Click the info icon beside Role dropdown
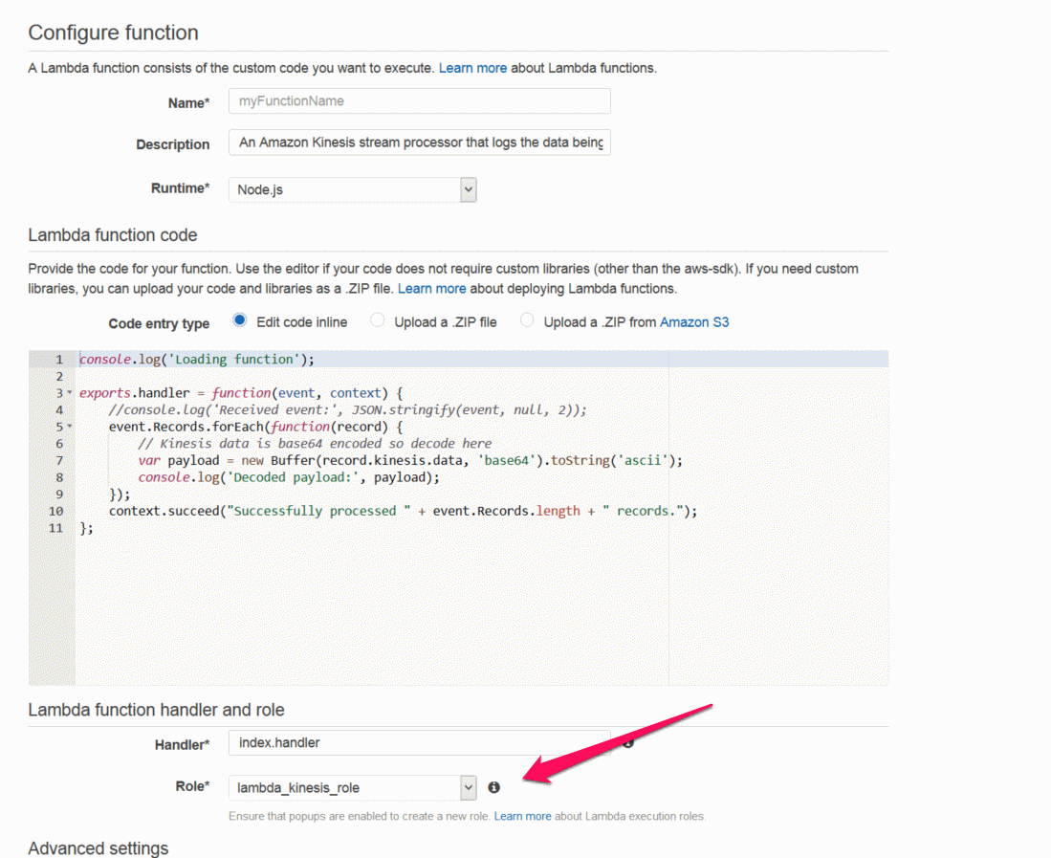 [494, 787]
